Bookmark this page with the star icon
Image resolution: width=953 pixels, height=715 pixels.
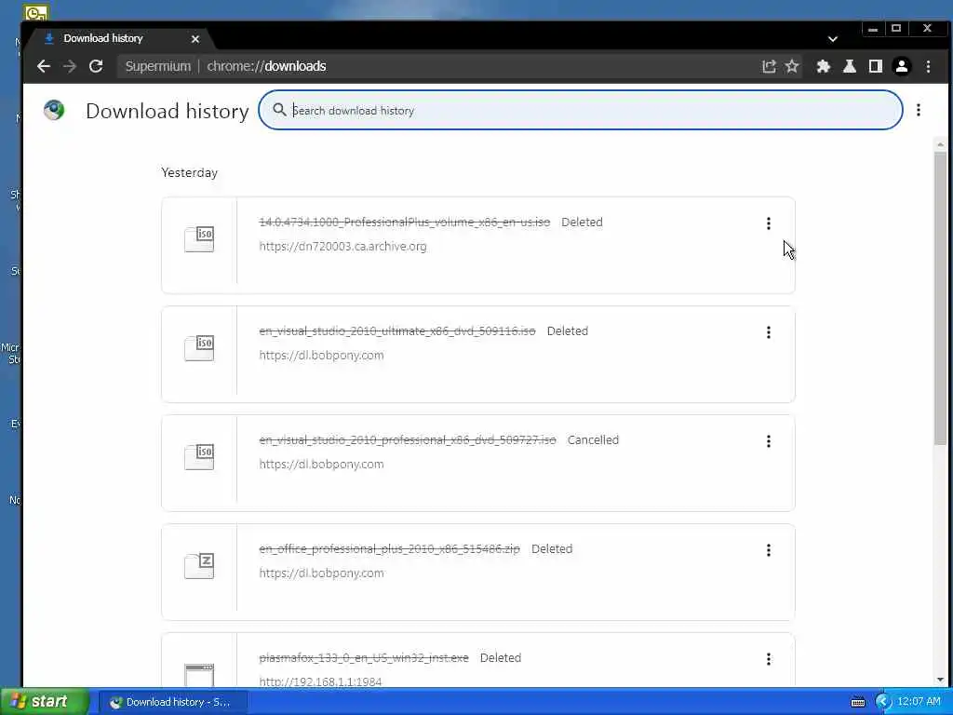tap(792, 66)
